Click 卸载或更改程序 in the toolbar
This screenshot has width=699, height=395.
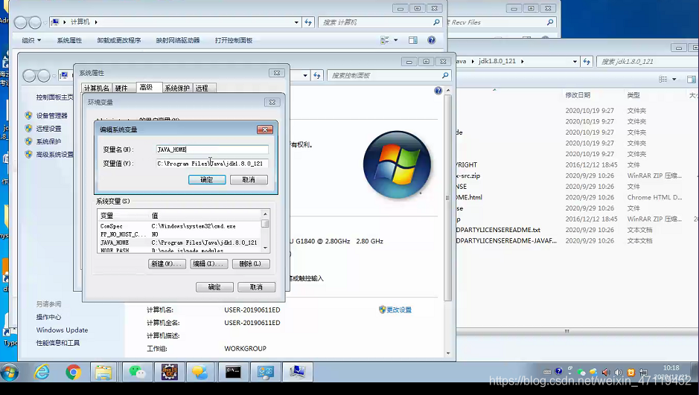pos(119,40)
